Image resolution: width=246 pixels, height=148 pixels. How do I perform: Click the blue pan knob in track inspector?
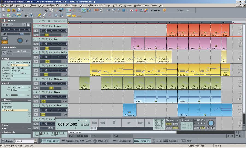(x=20, y=41)
